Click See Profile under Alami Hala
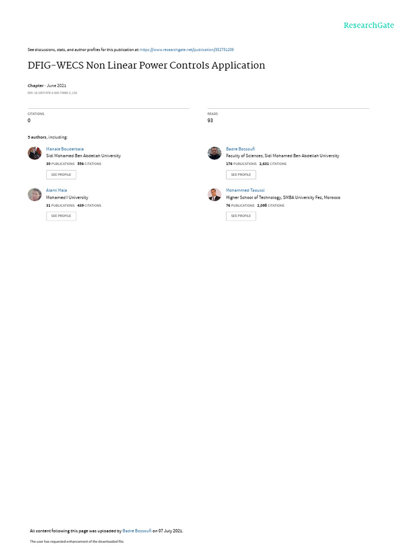 pos(61,216)
